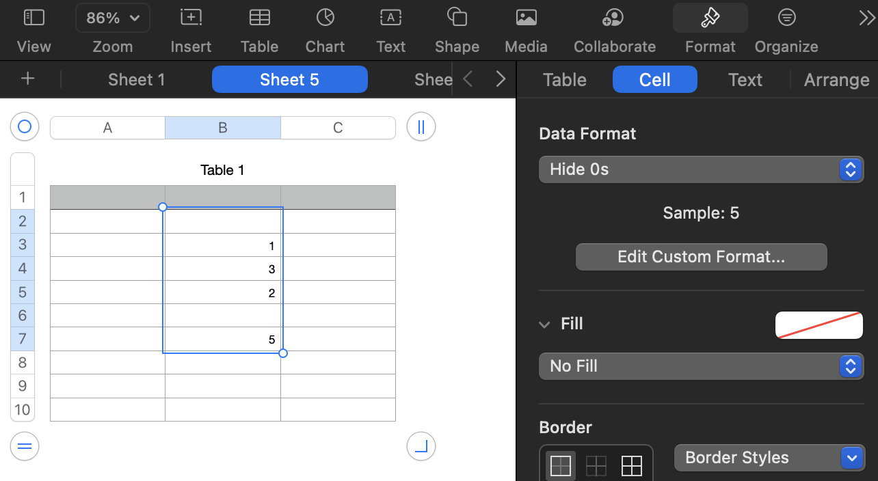
Task: Click the Collaborate icon
Action: (614, 18)
